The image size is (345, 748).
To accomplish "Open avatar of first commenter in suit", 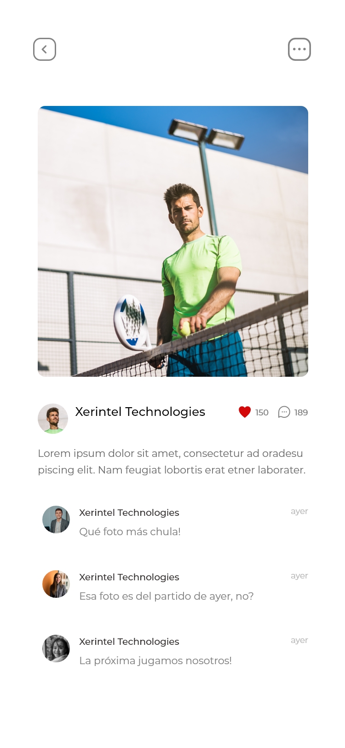I will click(56, 520).
